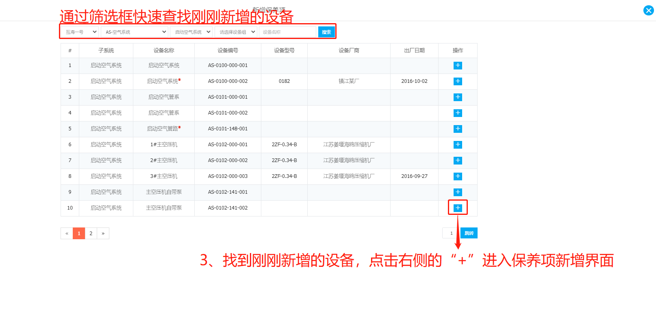Click device name 2#主空压机
The height and width of the screenshot is (316, 656).
pyautogui.click(x=164, y=160)
